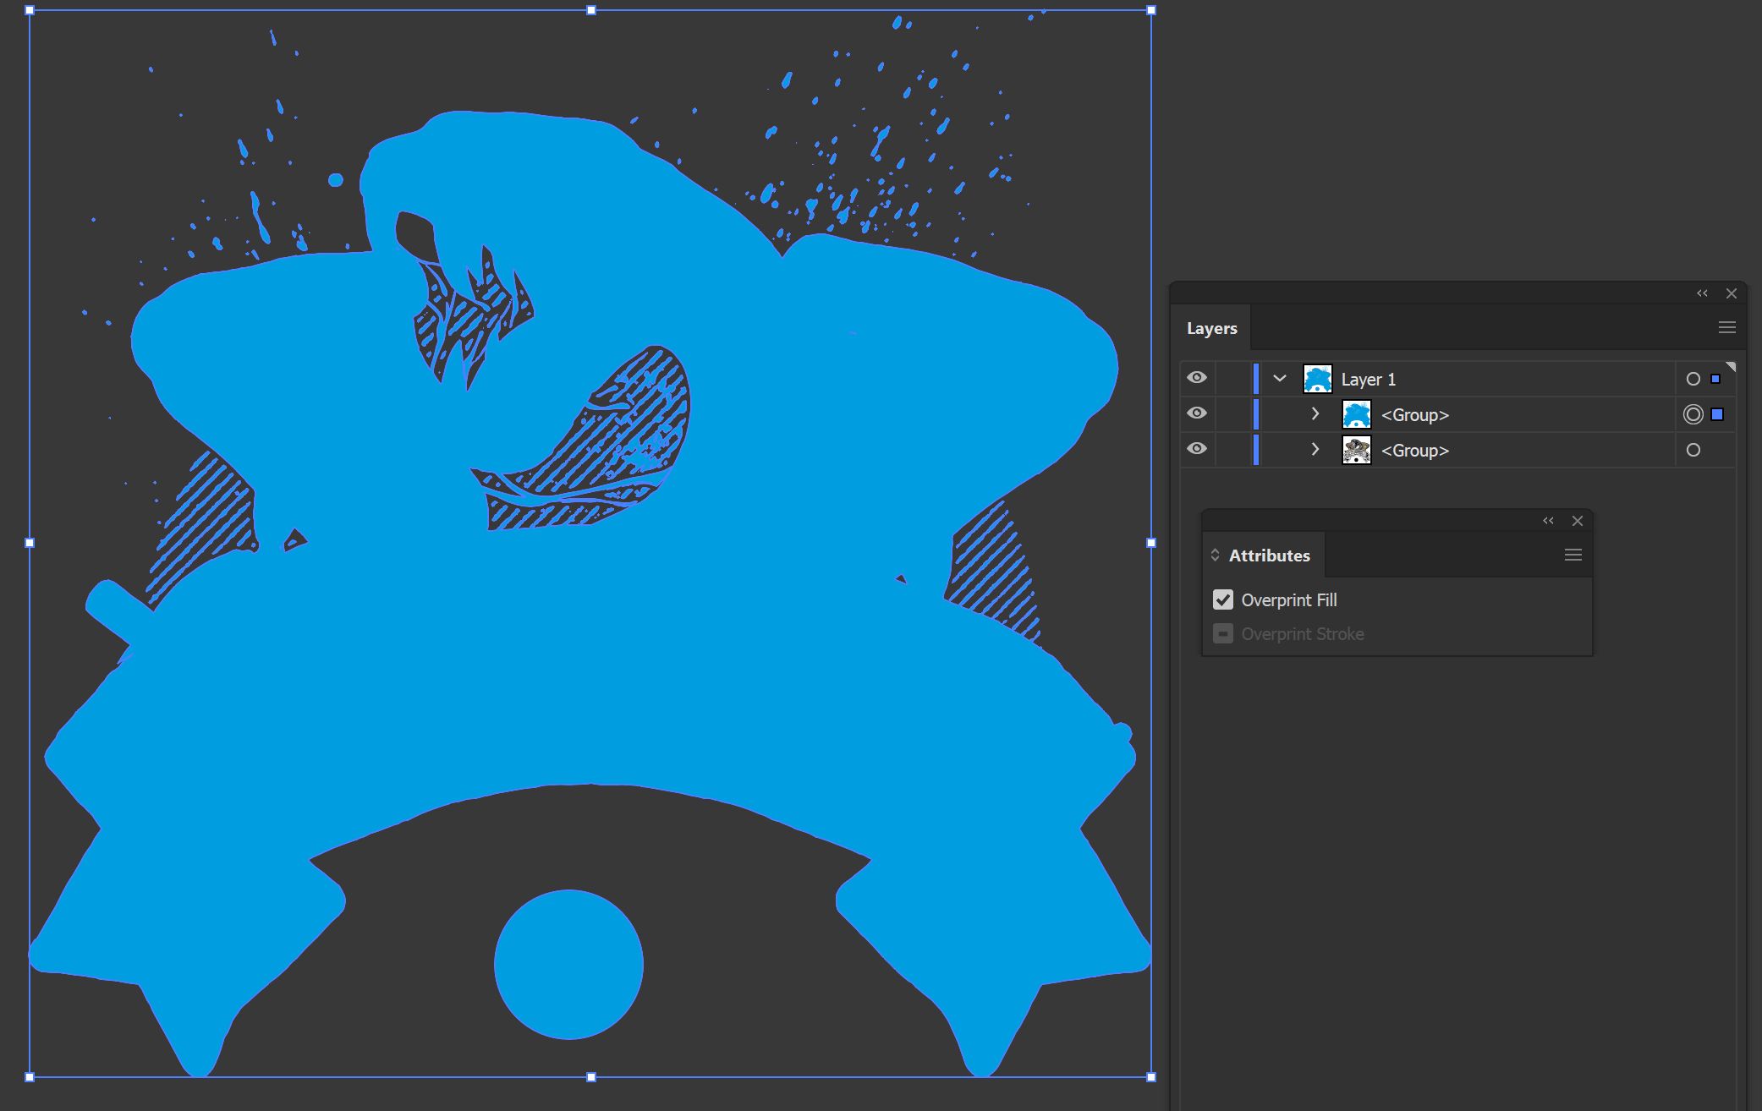1762x1111 pixels.
Task: Select the Layer 1 name text
Action: 1368,380
